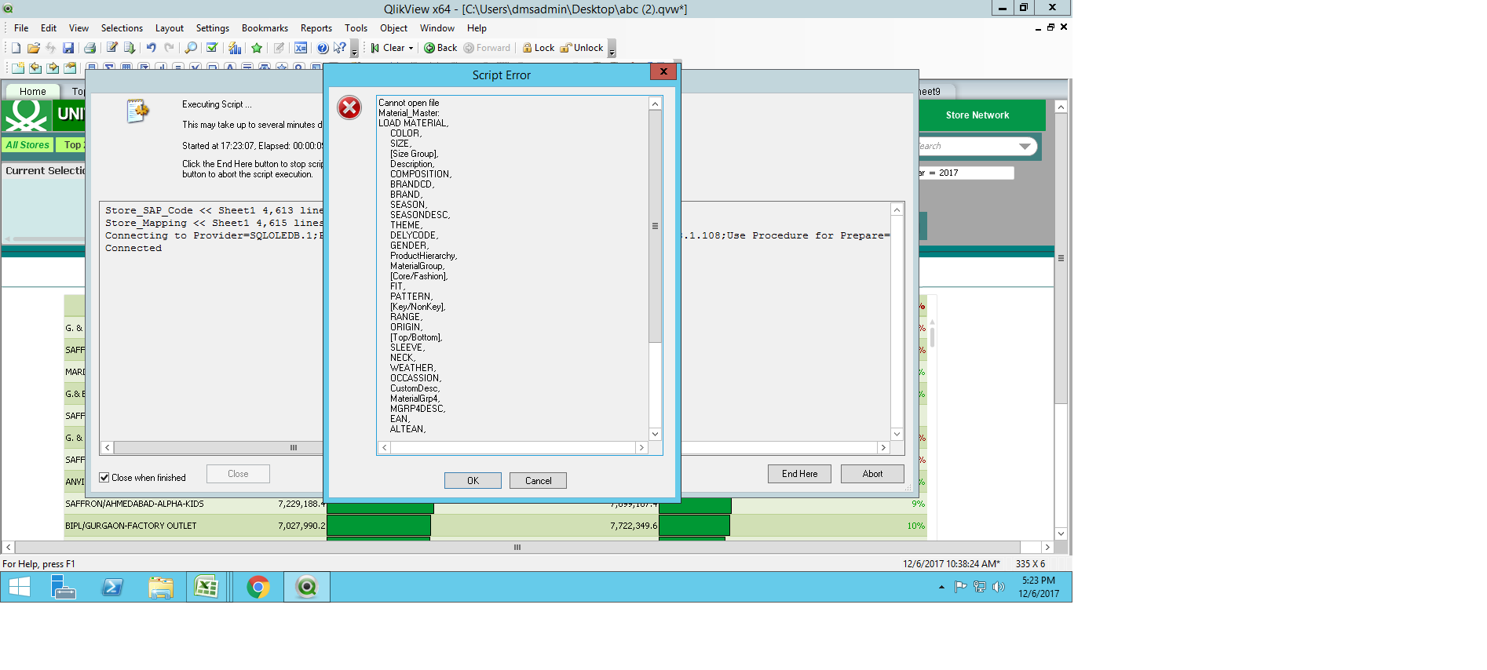The image size is (1487, 670).
Task: Click the Print toolbar icon
Action: (90, 48)
